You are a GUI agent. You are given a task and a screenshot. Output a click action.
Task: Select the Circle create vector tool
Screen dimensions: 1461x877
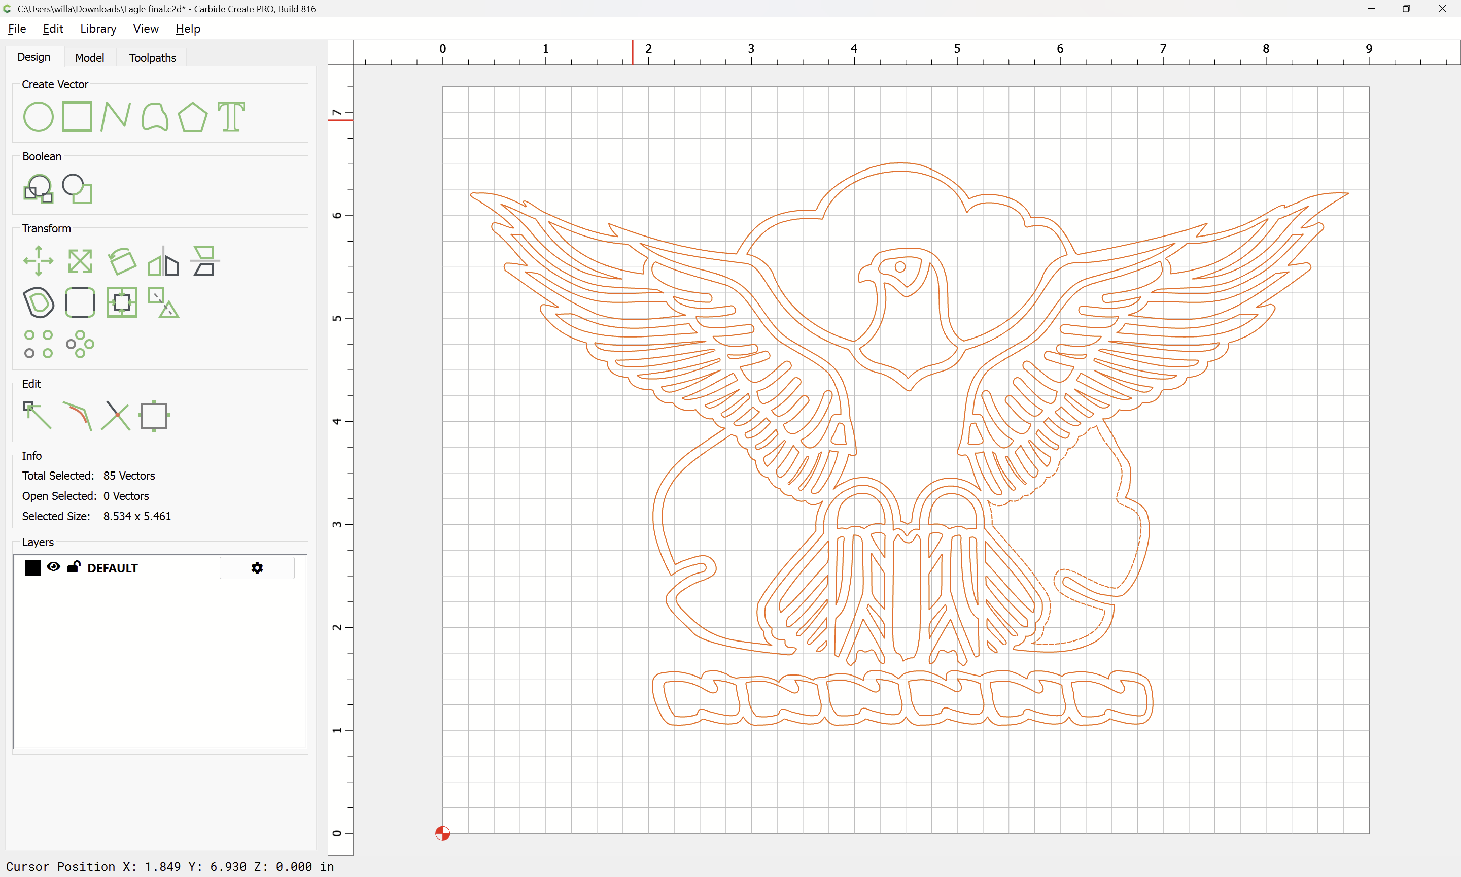(39, 116)
